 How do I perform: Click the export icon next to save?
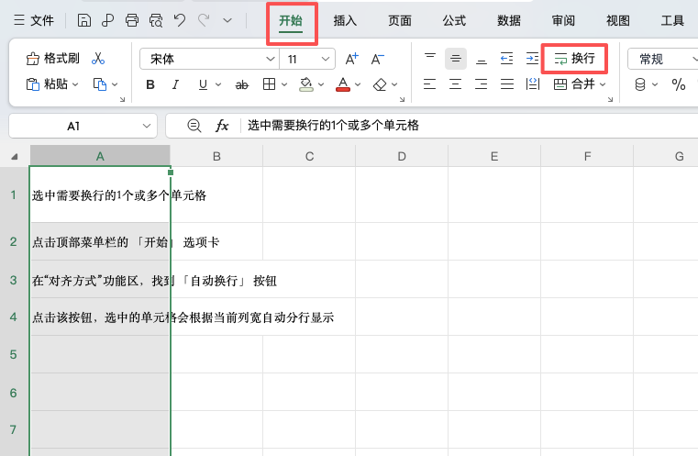pos(107,20)
